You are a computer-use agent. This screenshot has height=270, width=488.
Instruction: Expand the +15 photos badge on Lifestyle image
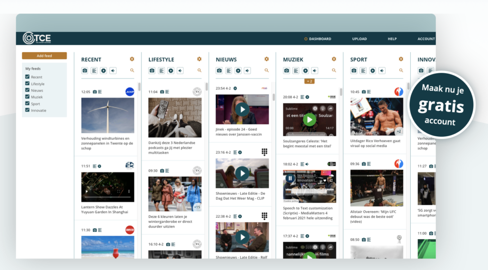point(197,207)
